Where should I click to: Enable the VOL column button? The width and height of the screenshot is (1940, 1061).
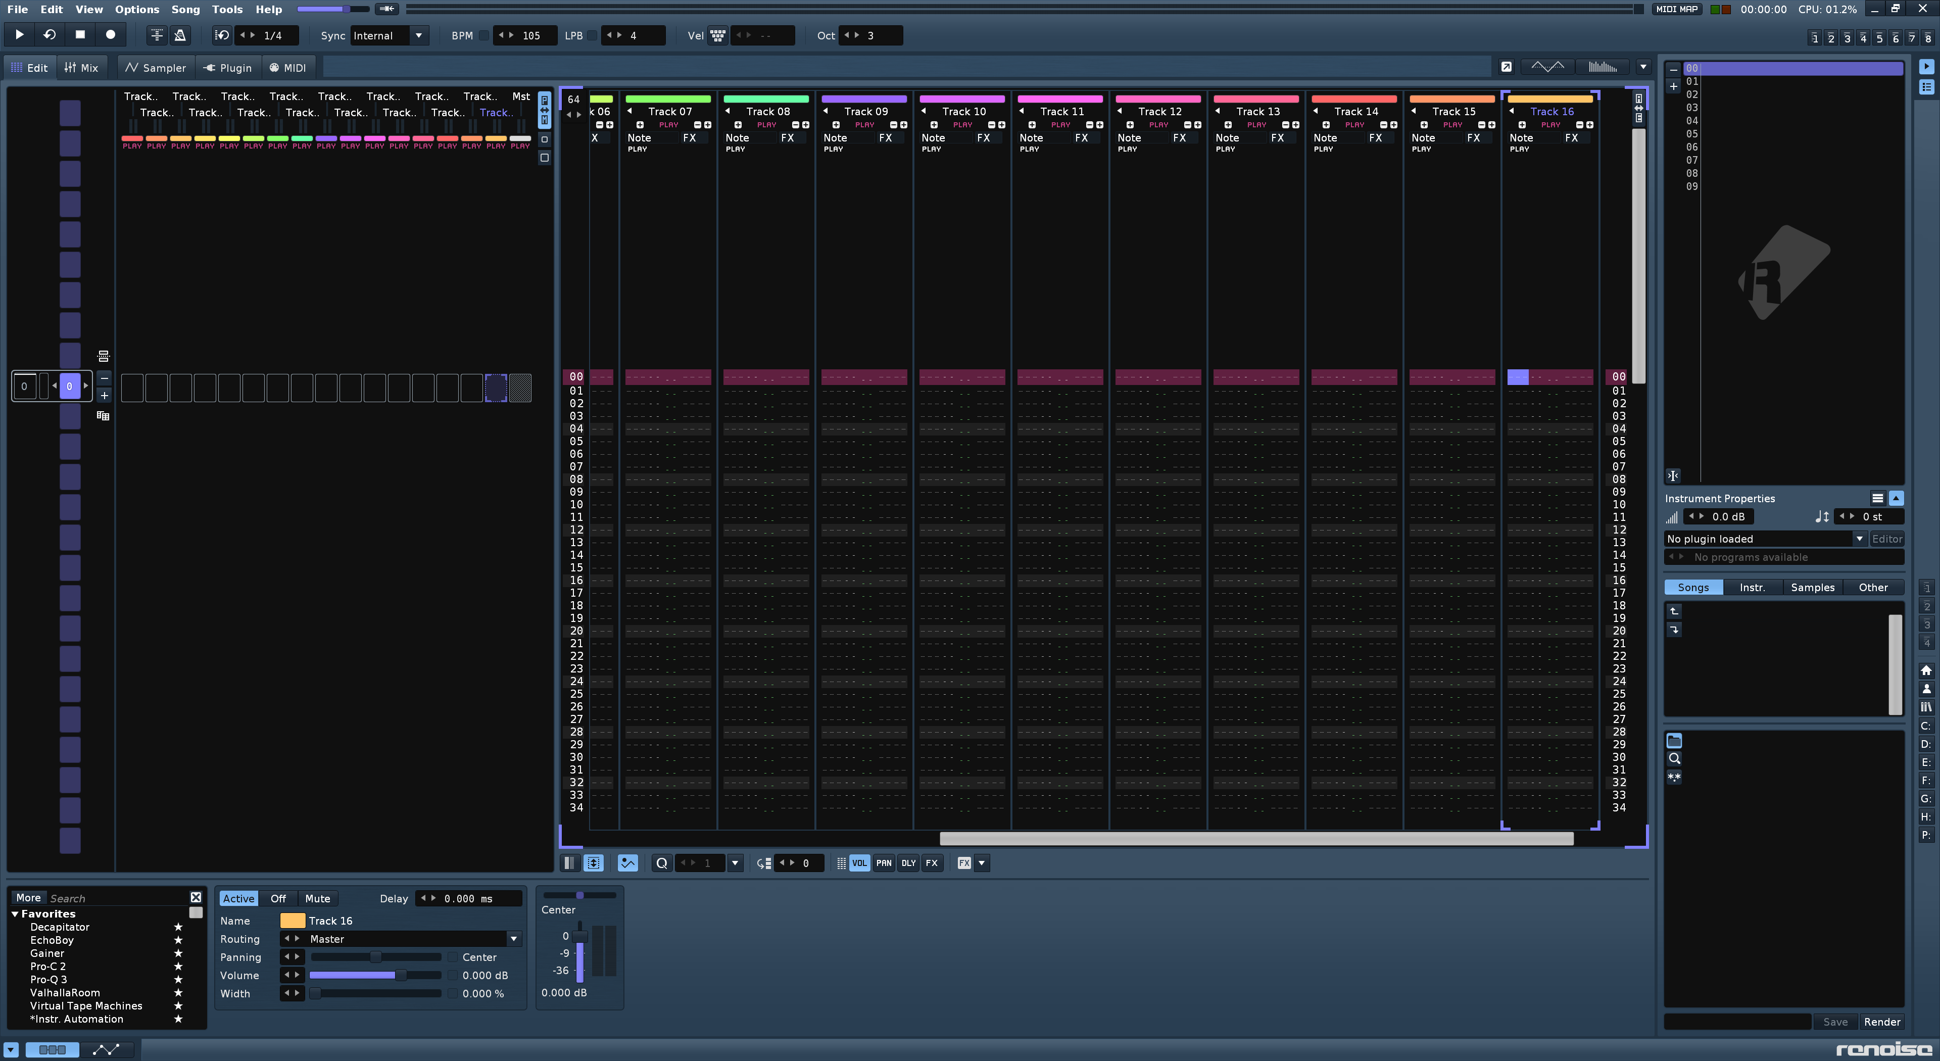tap(859, 863)
